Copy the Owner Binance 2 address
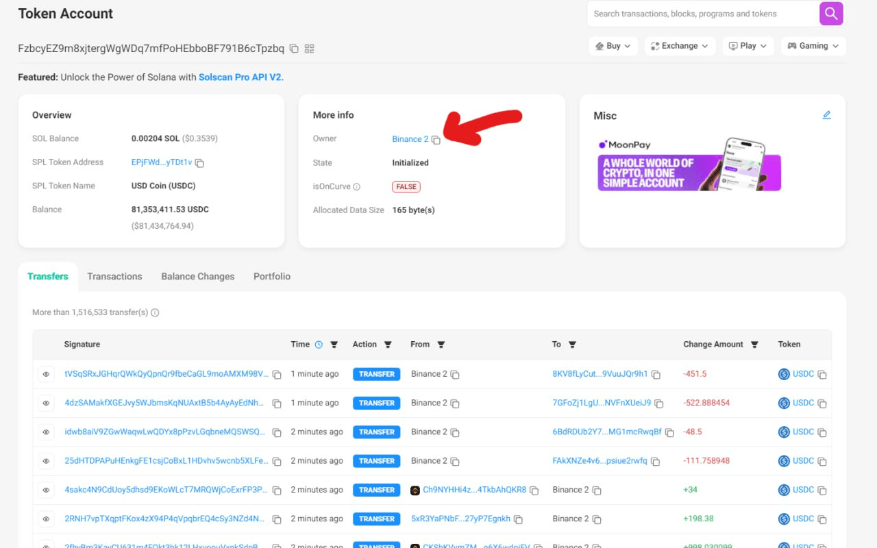 436,140
